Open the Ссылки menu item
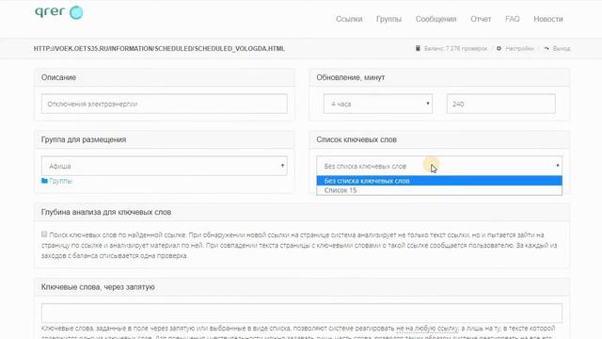The width and height of the screenshot is (602, 339). [x=349, y=19]
